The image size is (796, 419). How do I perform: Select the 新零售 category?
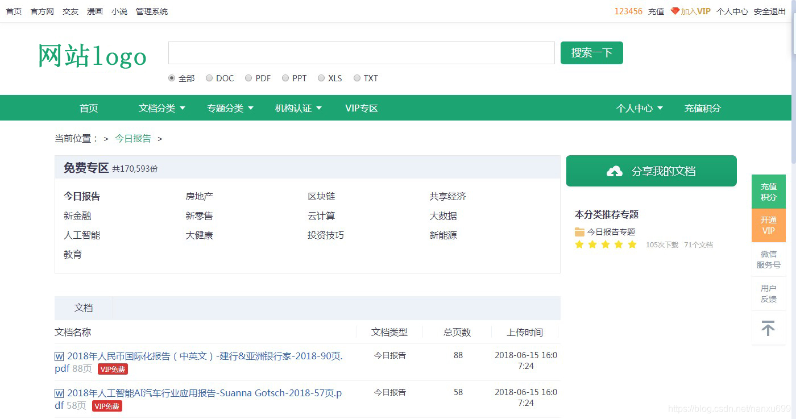199,215
